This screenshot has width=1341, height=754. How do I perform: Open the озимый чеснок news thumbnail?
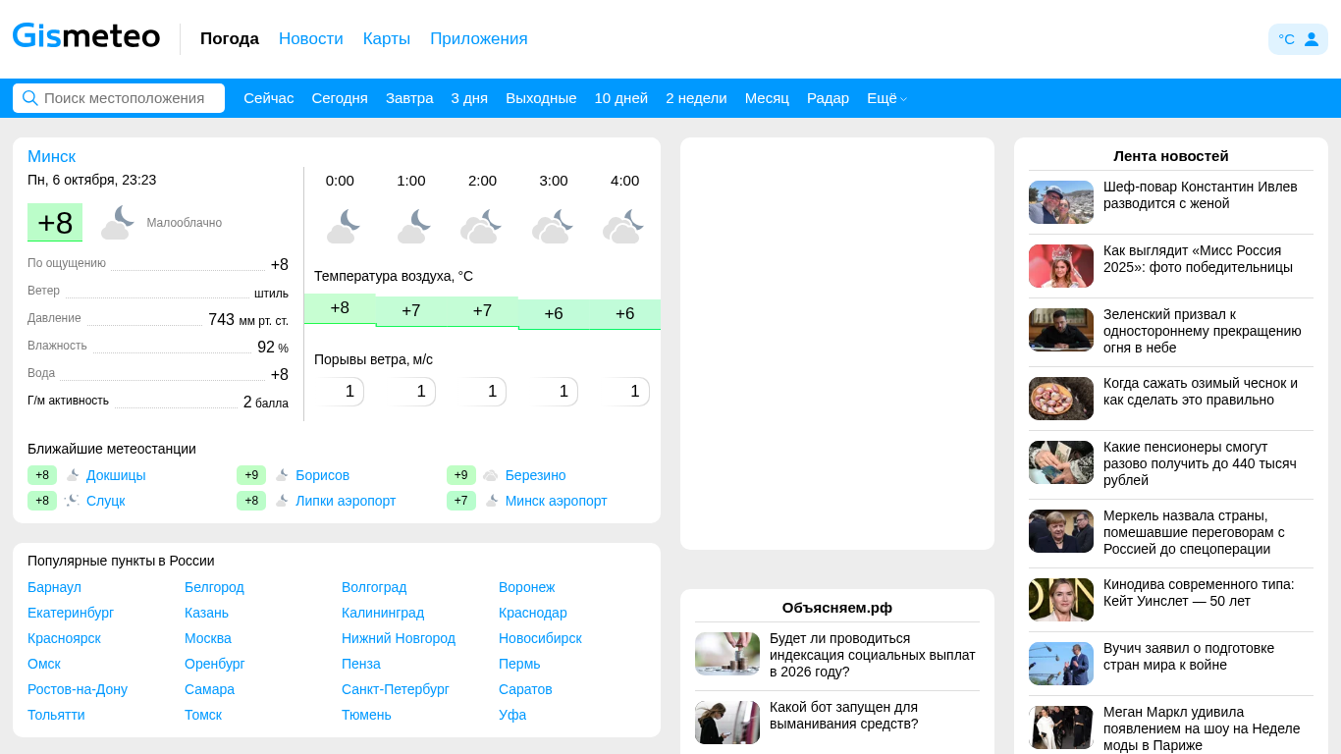[1061, 399]
